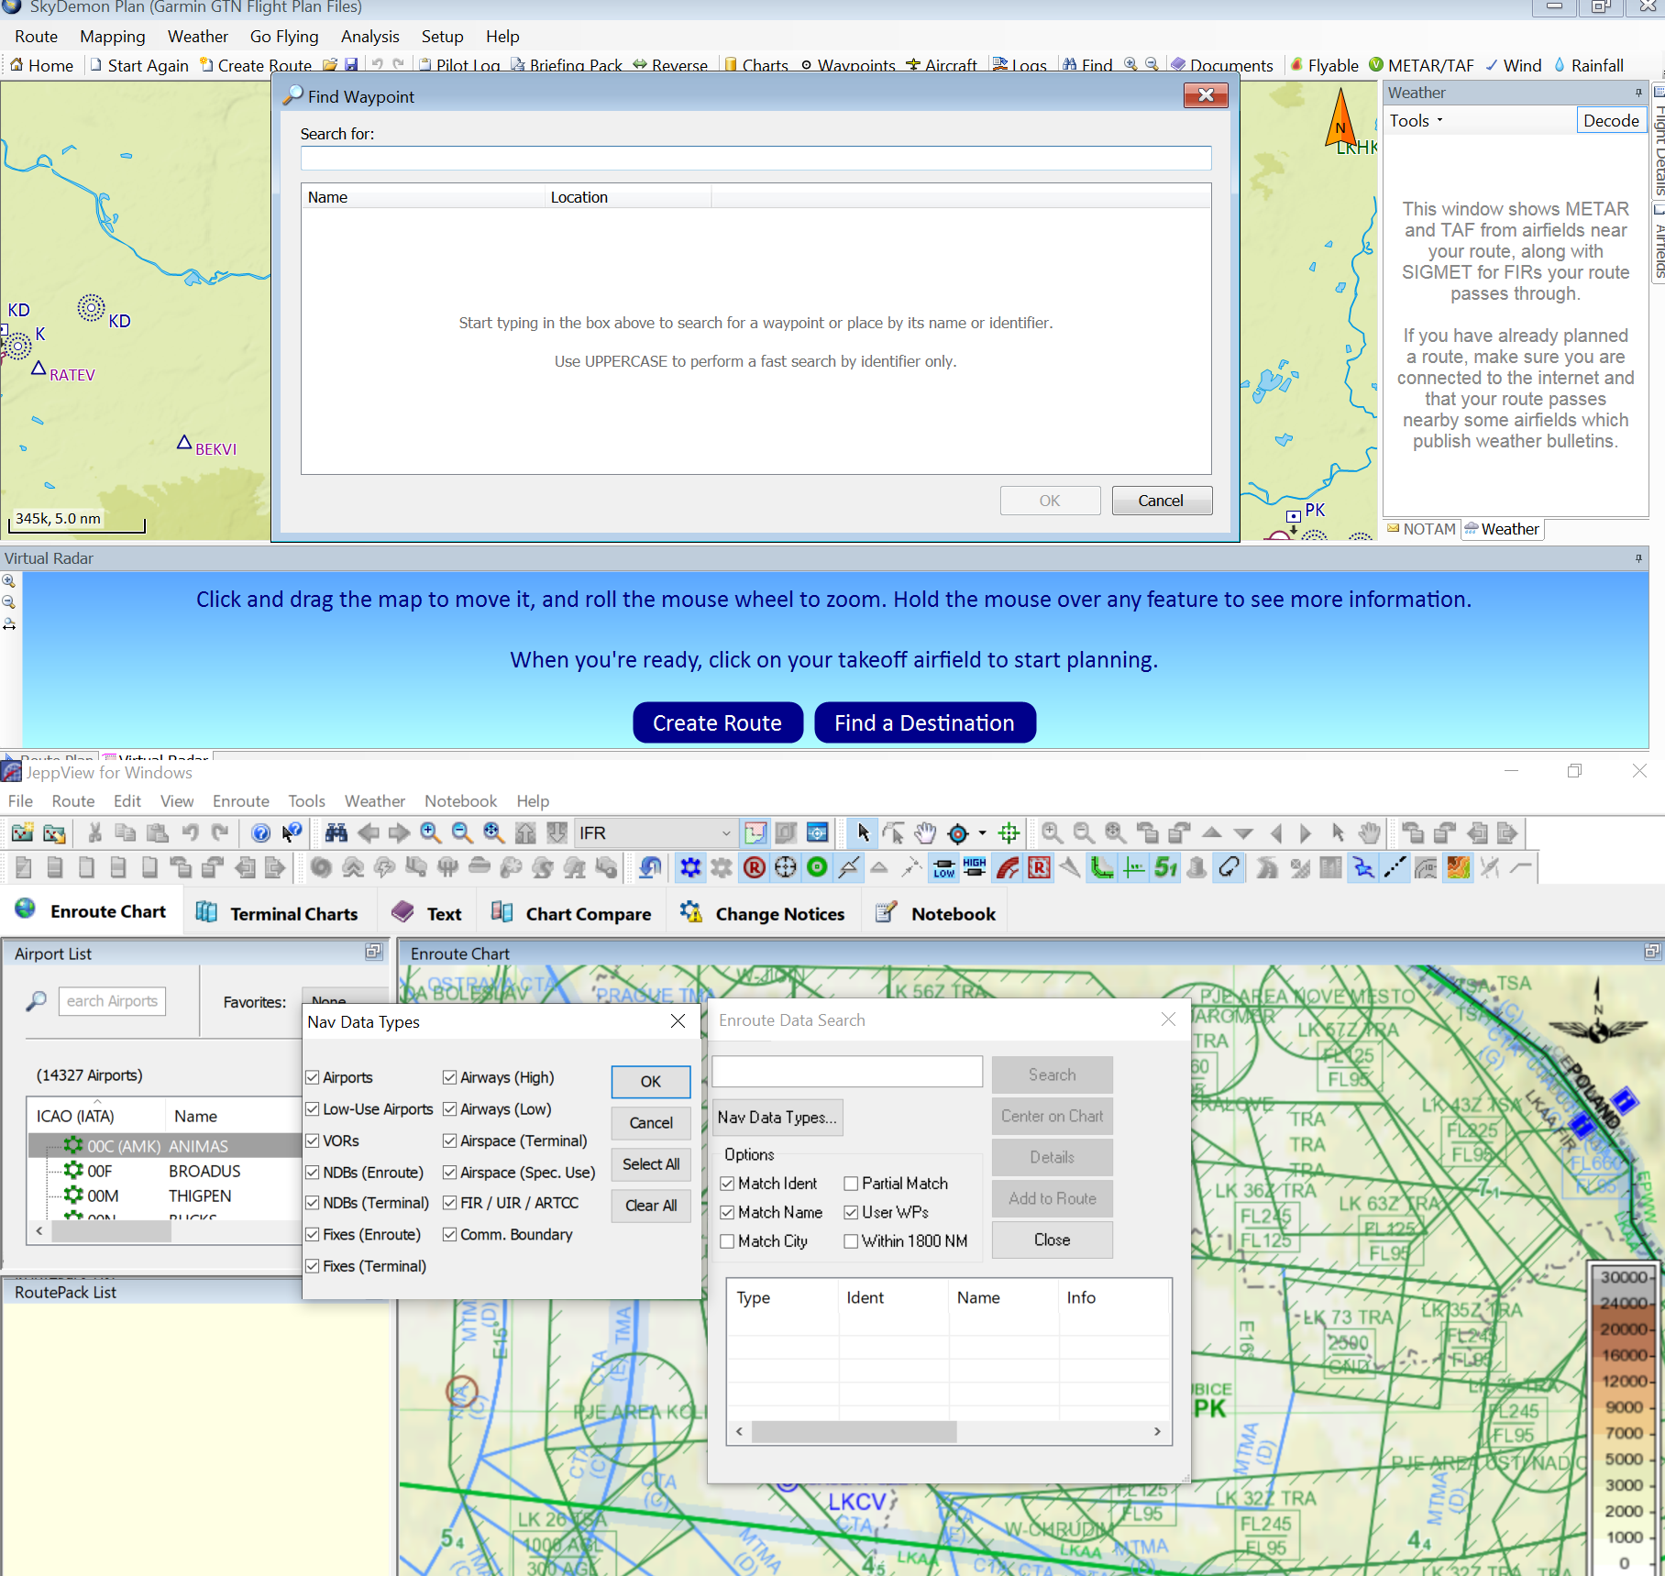Viewport: 1665px width, 1576px height.
Task: Click the Weather panel pin icon
Action: tap(1638, 92)
